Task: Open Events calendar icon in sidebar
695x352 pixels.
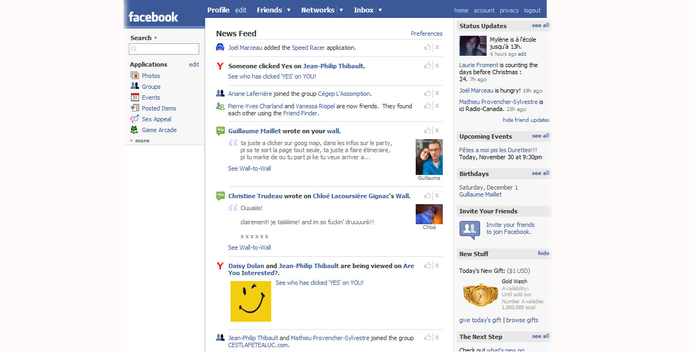Action: [135, 97]
